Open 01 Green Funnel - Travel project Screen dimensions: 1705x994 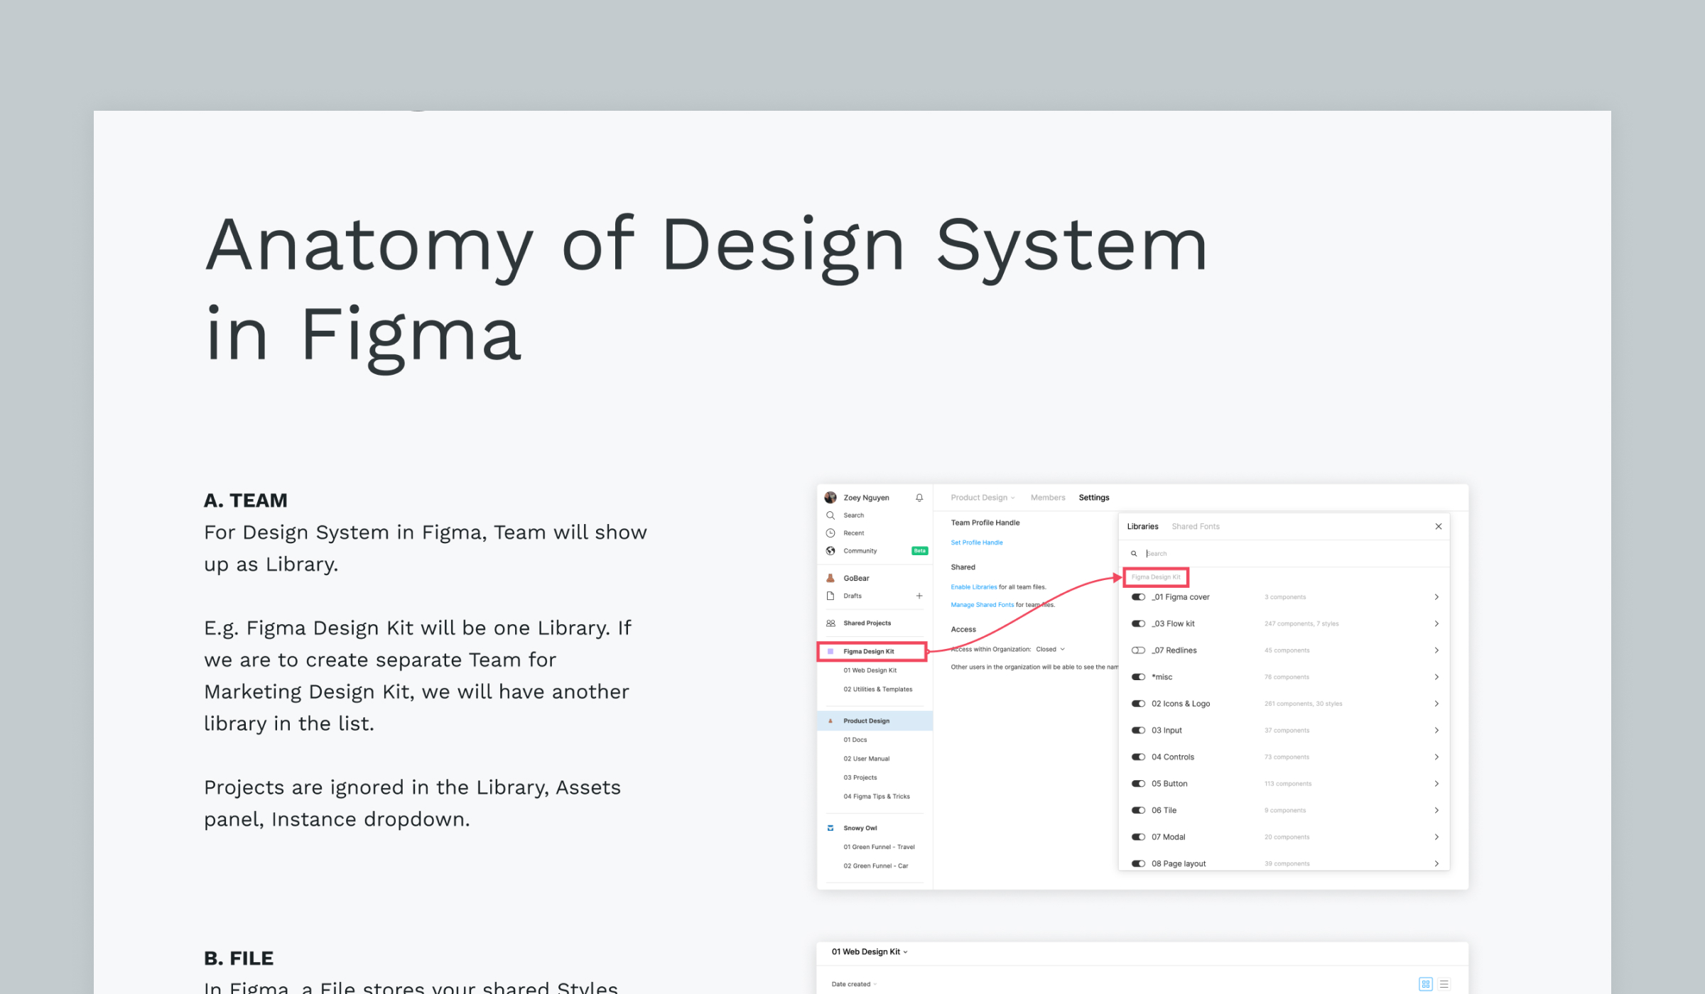879,847
